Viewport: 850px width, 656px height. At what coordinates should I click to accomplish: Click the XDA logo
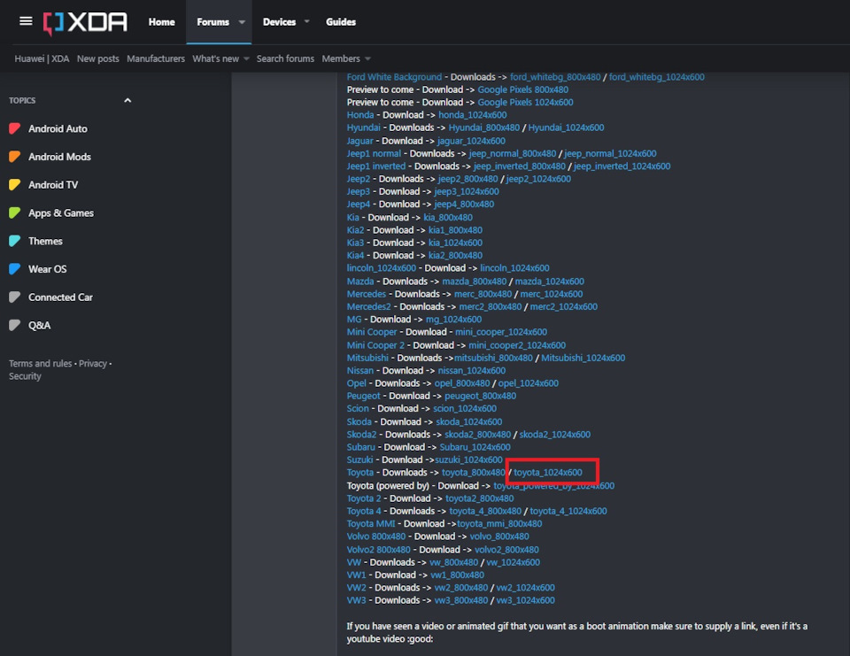tap(85, 23)
